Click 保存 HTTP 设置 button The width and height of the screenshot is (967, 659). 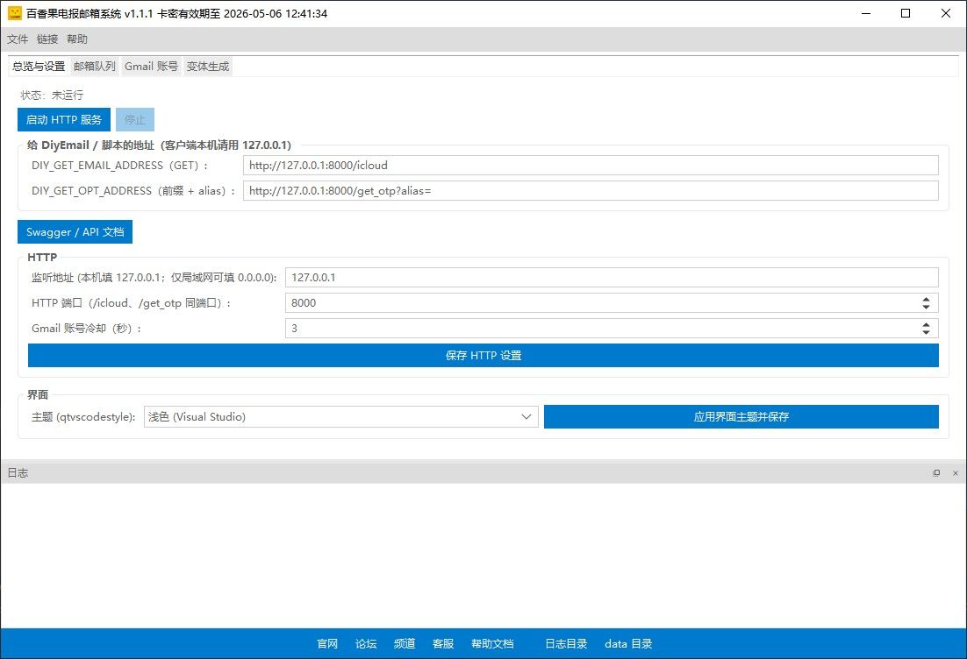[x=483, y=356]
